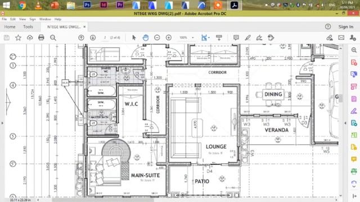360x202 pixels.
Task: Open the Help menu
Action: point(58,19)
